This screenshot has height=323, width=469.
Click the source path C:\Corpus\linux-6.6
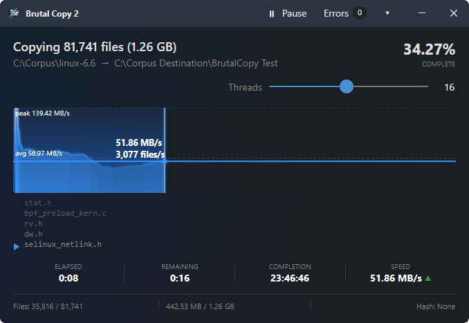point(55,64)
